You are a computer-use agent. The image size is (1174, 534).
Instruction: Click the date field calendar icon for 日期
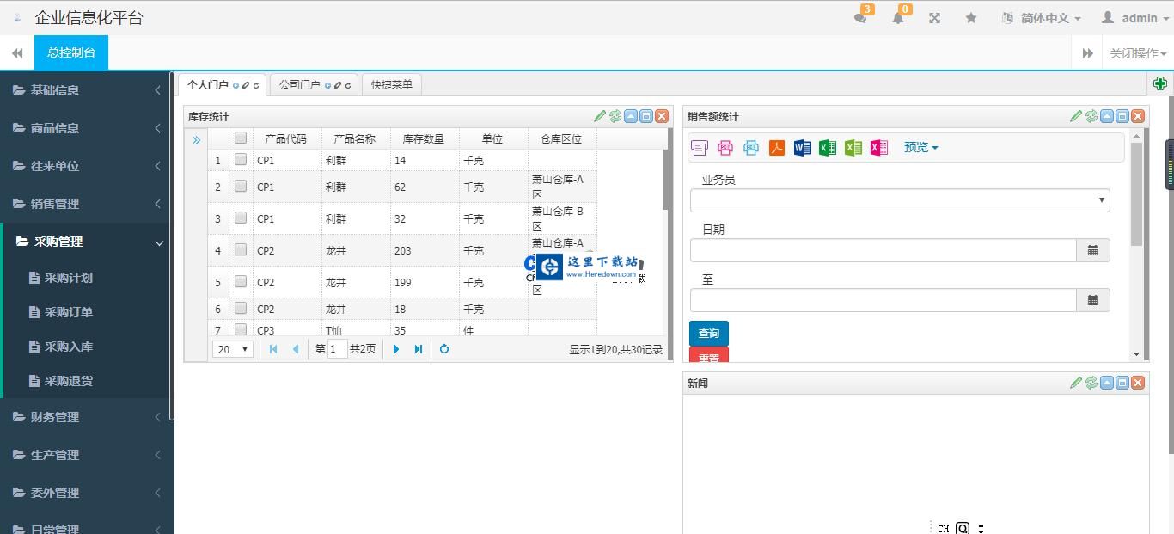tap(1093, 249)
